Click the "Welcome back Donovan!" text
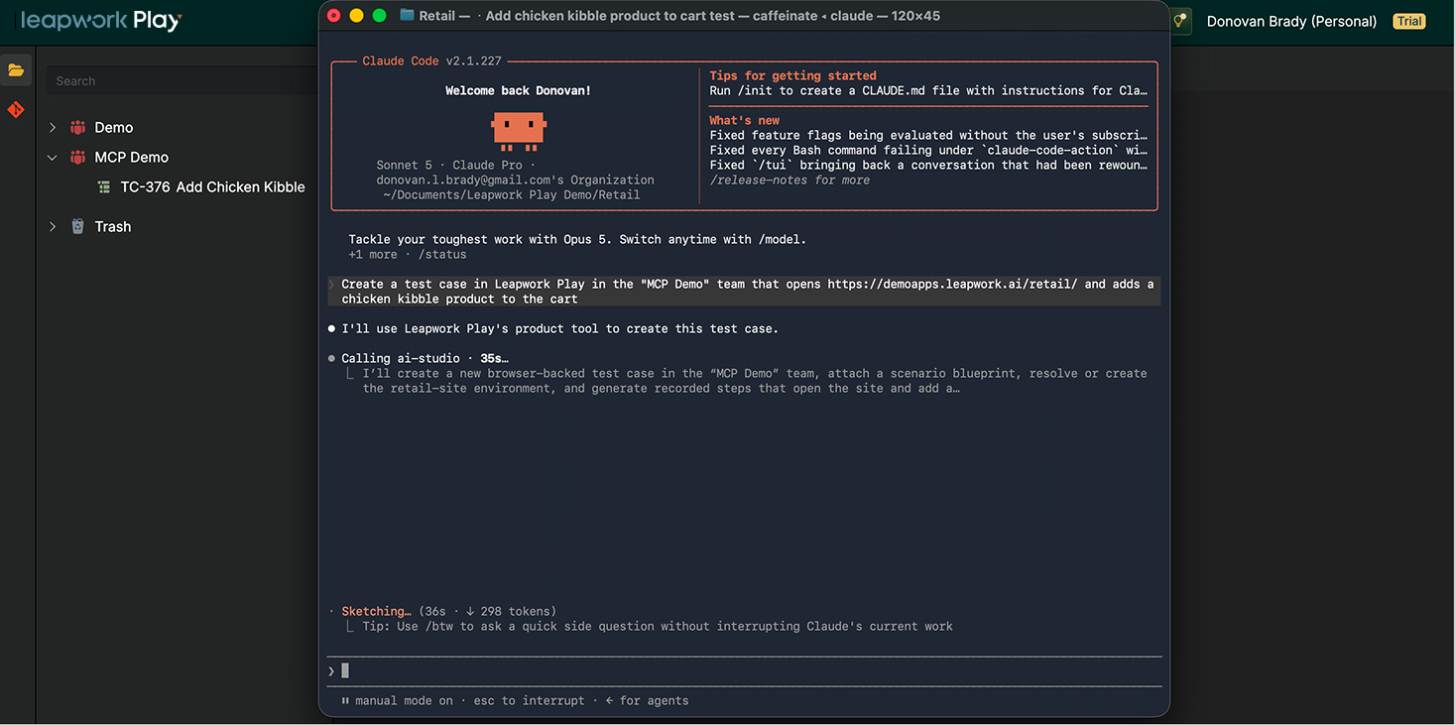 pos(519,90)
